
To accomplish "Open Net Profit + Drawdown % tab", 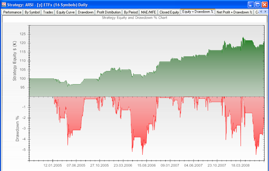I will tap(234, 12).
